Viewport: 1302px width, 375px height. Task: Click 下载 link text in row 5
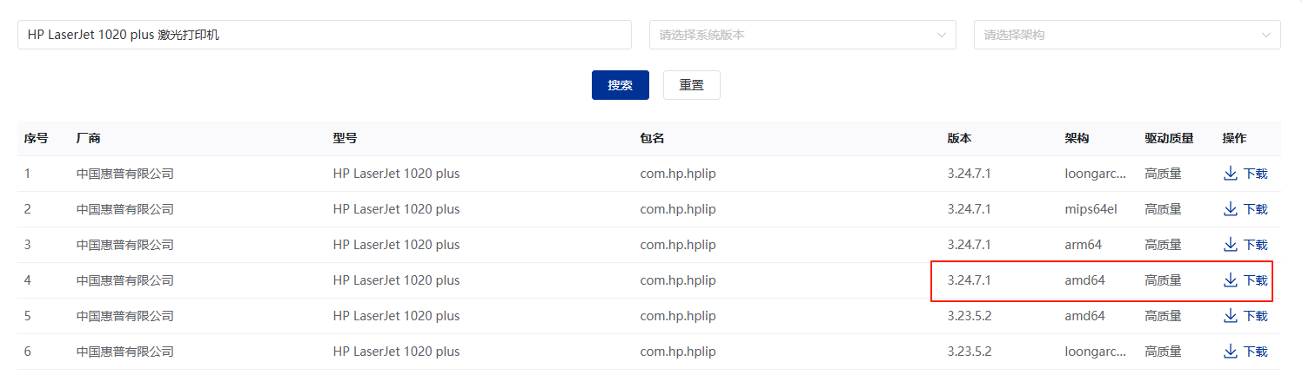click(1255, 316)
